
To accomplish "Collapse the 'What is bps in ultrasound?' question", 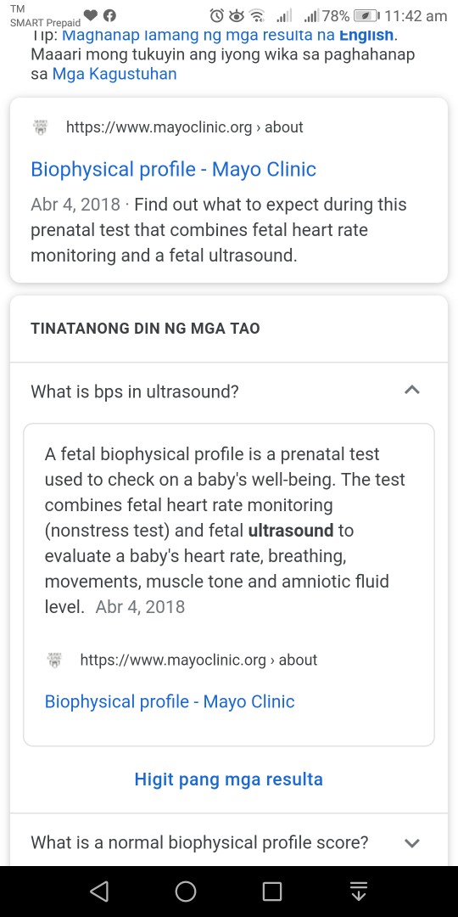I will tap(228, 391).
